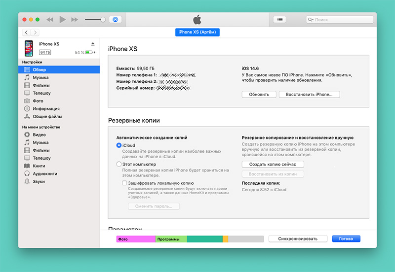Image resolution: width=395 pixels, height=272 pixels.
Task: Click the Обновить button
Action: 259,95
